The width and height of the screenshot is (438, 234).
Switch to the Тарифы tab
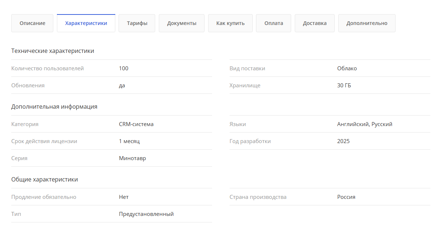[x=137, y=23]
